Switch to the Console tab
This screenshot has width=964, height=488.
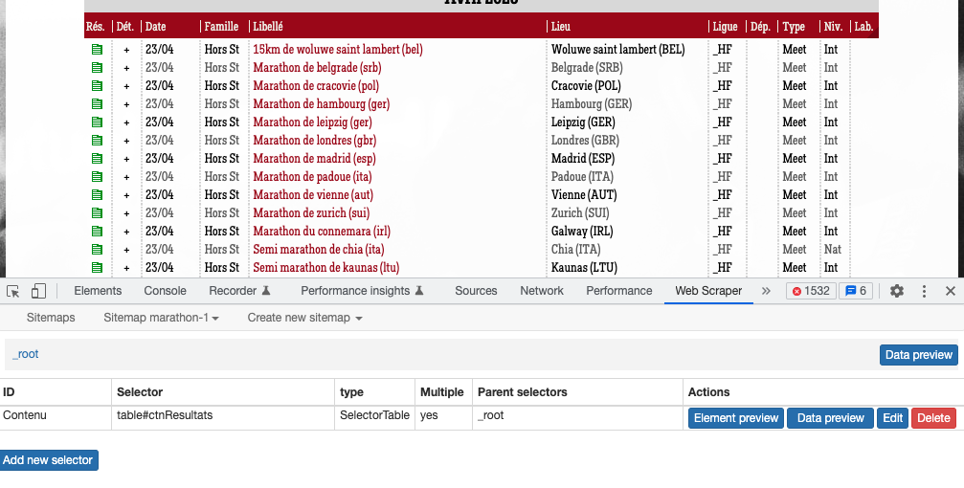(x=165, y=291)
